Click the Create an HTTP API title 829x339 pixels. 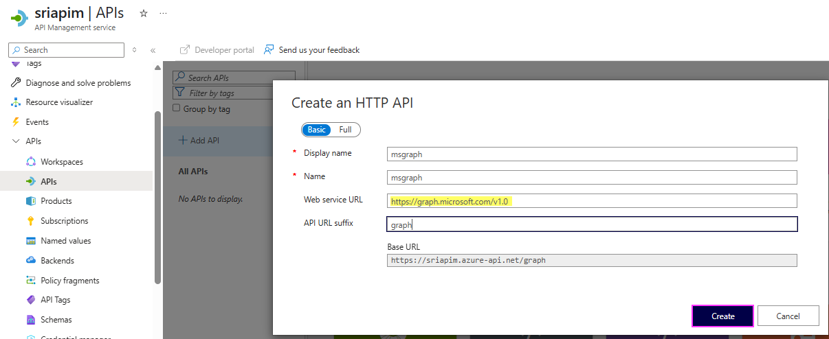pos(352,103)
